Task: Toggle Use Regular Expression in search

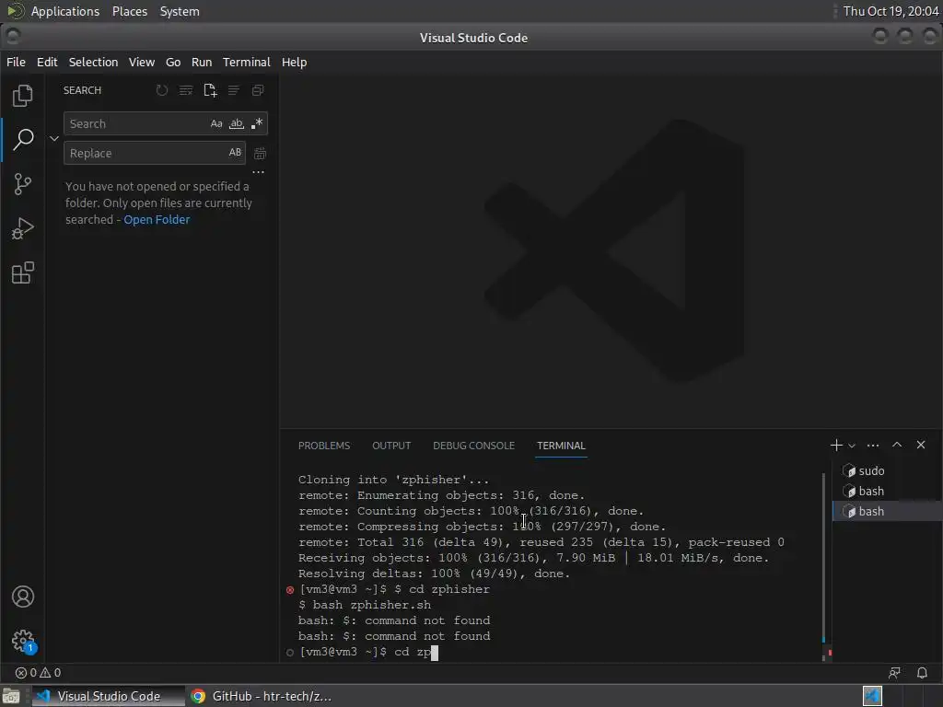Action: point(257,124)
